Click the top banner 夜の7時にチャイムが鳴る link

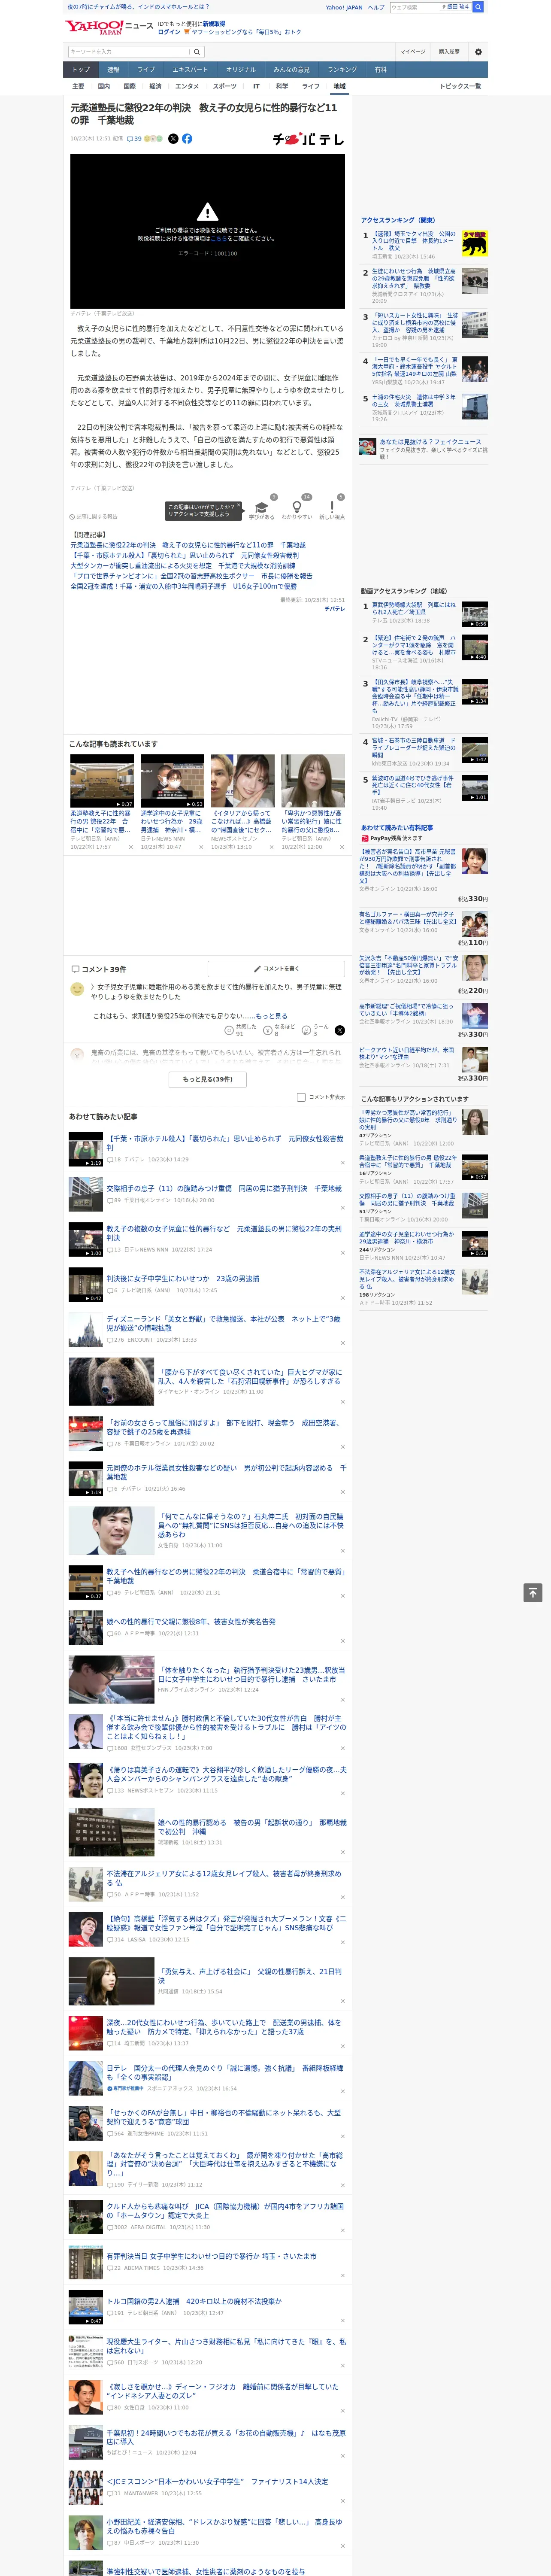click(x=138, y=7)
